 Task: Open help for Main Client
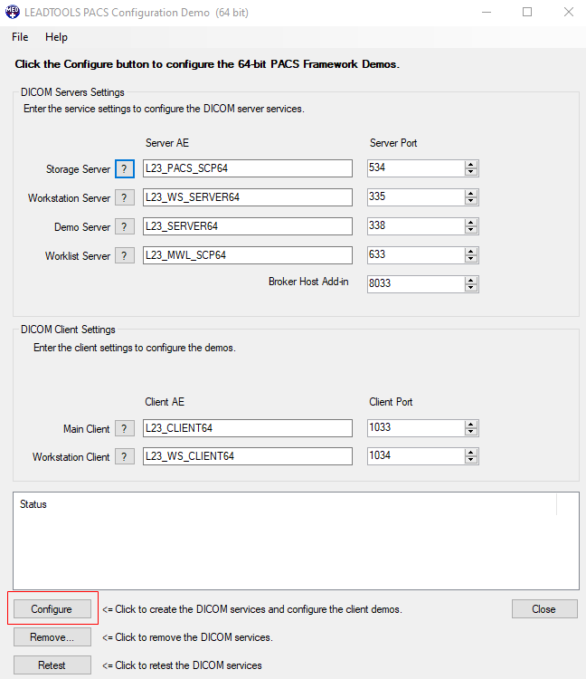(125, 429)
